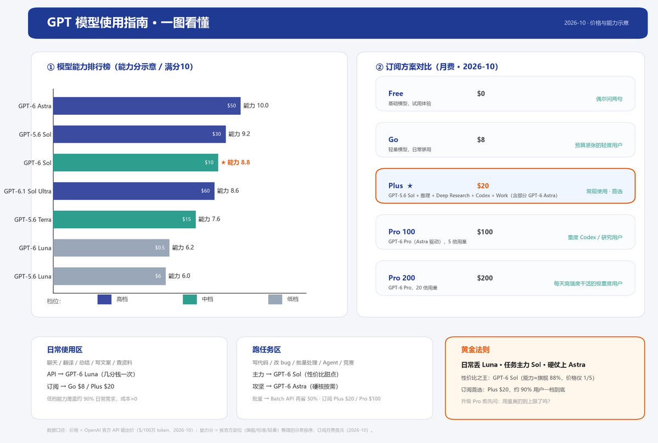
Task: Click the 订阅首选：Plus $20 line
Action: (x=513, y=390)
